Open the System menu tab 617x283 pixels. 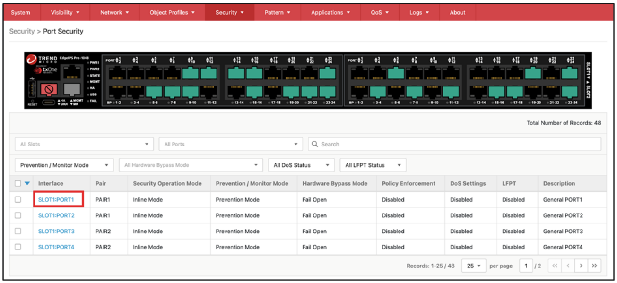[20, 12]
